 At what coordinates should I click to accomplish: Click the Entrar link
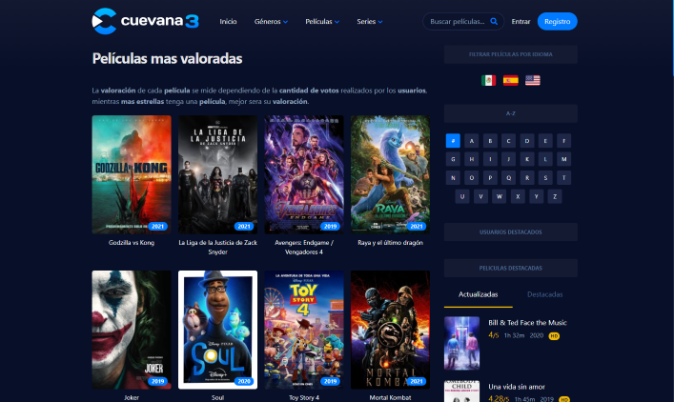pyautogui.click(x=521, y=22)
